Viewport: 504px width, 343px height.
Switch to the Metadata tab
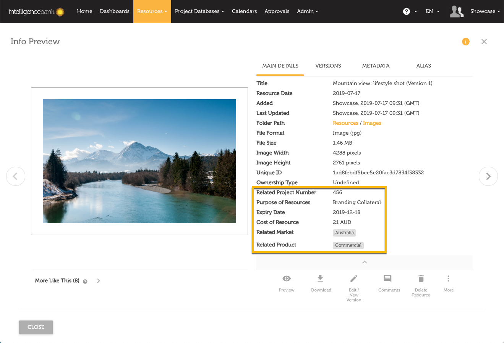click(x=376, y=66)
